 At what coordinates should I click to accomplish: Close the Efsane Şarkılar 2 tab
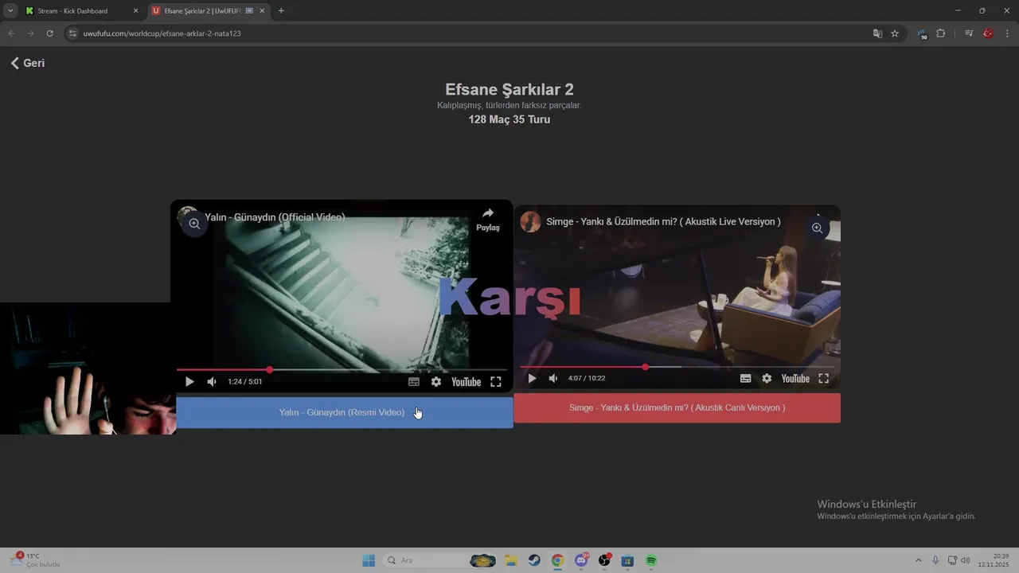point(262,11)
